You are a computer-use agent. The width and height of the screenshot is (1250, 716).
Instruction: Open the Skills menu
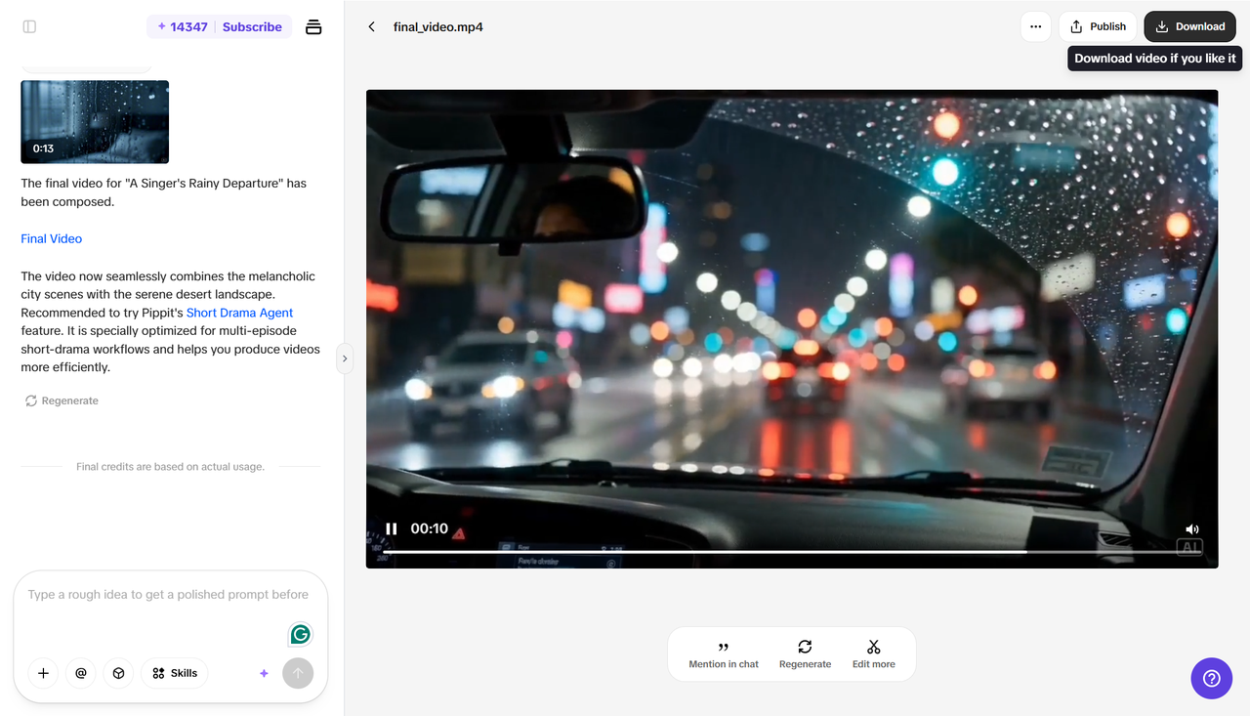click(x=175, y=673)
